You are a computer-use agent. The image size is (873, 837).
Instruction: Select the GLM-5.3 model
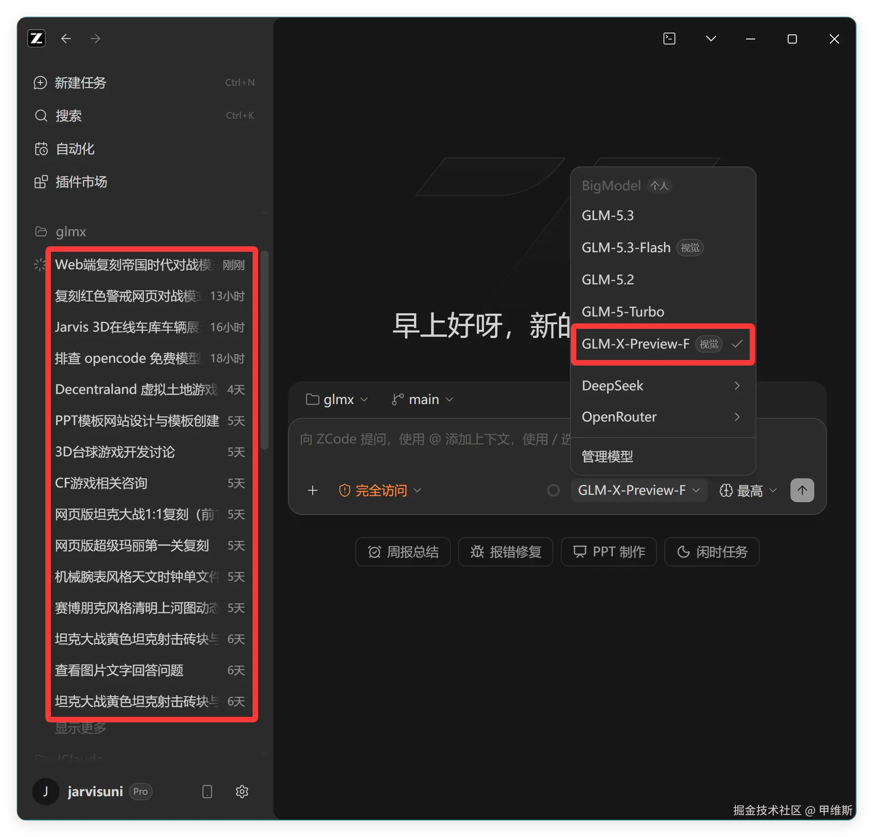[x=663, y=215]
